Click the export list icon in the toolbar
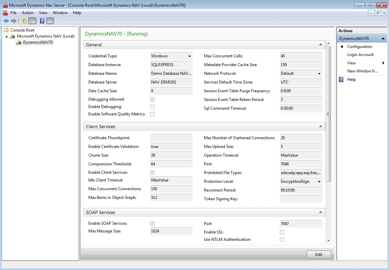The image size is (389, 270). pos(24,20)
